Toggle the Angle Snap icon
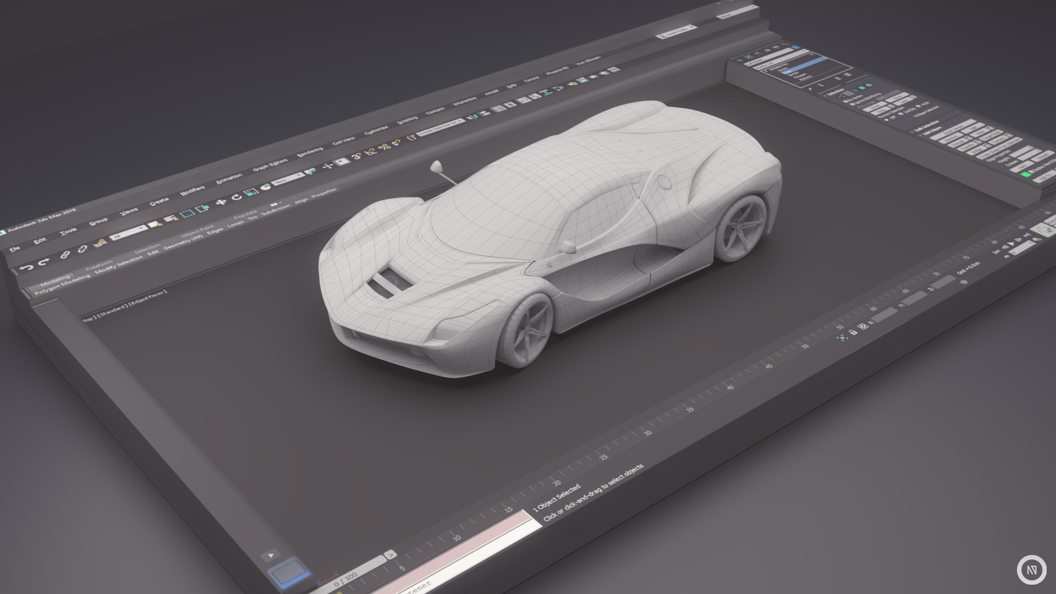 coord(371,150)
